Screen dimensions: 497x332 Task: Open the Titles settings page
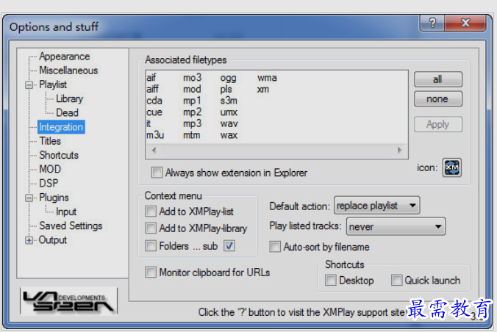(x=50, y=141)
